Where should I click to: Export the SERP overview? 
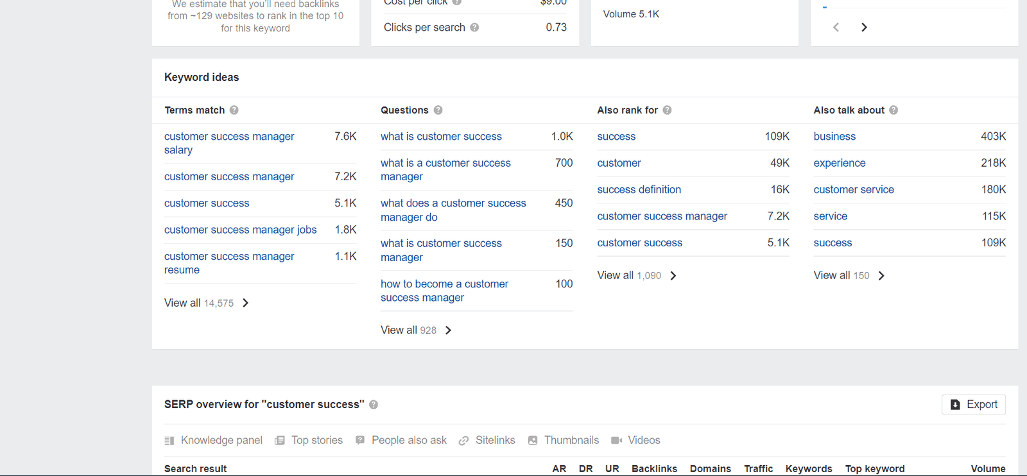click(x=973, y=405)
